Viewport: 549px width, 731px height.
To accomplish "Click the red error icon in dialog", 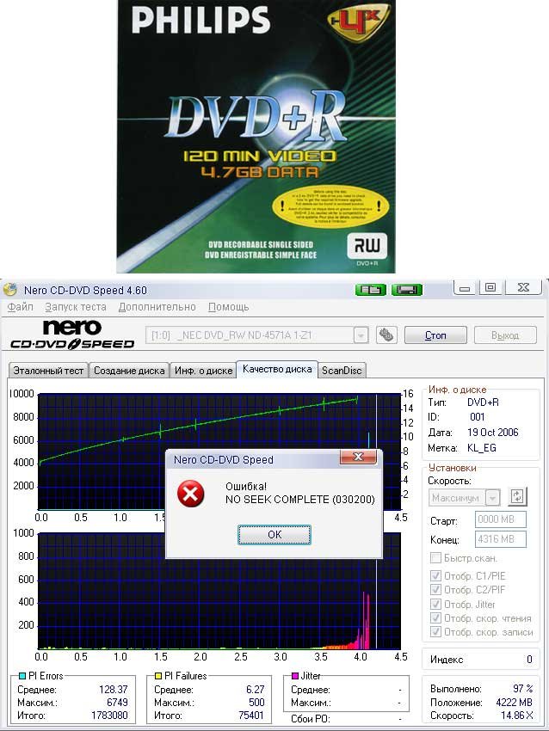I will pyautogui.click(x=190, y=494).
